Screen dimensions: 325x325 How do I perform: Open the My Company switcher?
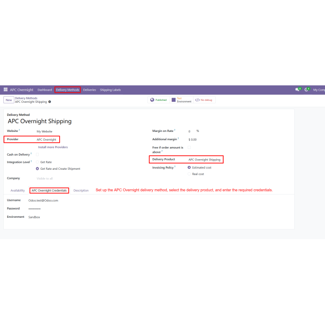pyautogui.click(x=319, y=90)
